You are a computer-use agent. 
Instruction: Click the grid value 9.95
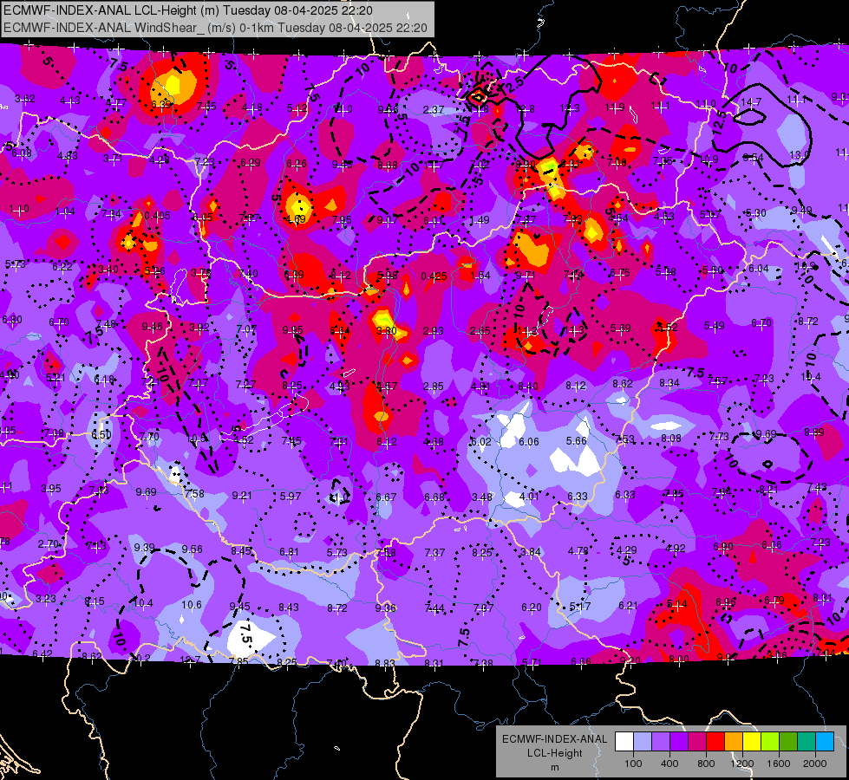pyautogui.click(x=293, y=329)
